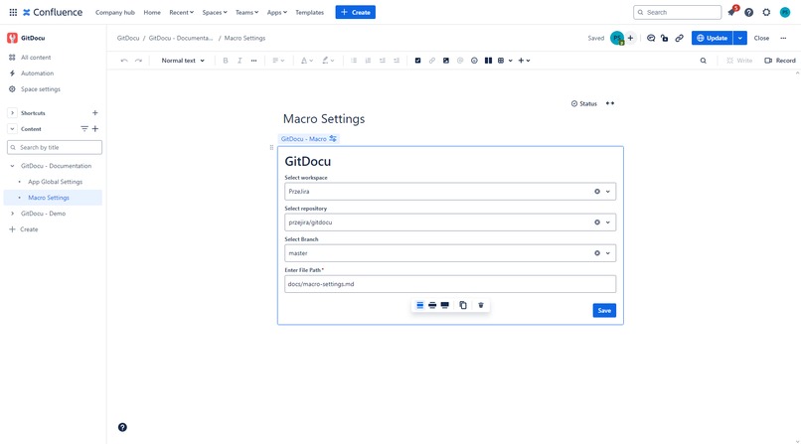
Task: Insert a table
Action: tap(501, 61)
